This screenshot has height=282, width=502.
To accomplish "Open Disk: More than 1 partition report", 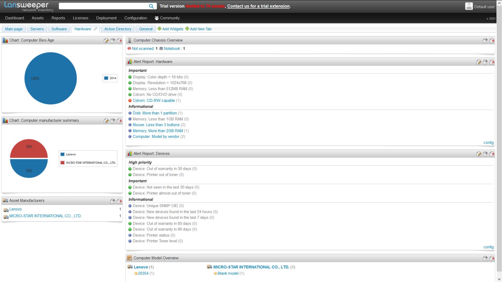I will pos(155,113).
